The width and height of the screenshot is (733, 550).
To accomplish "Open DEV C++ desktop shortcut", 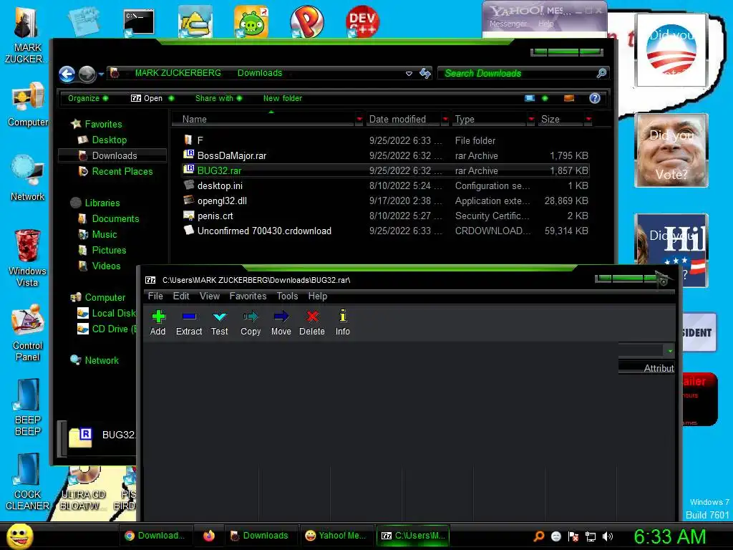I will 362,21.
